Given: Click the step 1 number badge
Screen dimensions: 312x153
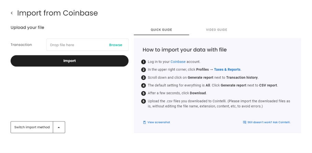Looking at the screenshot, I should (x=143, y=62).
